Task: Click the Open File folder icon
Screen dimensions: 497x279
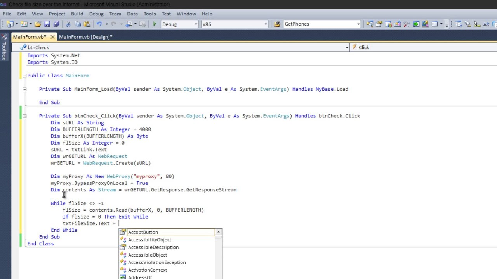Action: tap(38, 24)
